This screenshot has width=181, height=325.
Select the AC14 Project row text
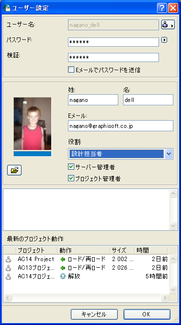(36, 259)
